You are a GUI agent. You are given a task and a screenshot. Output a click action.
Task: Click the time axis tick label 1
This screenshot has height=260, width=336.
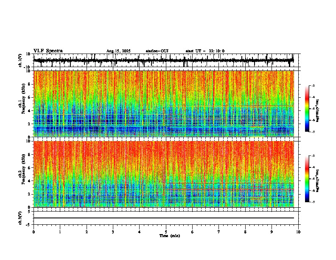click(x=60, y=232)
